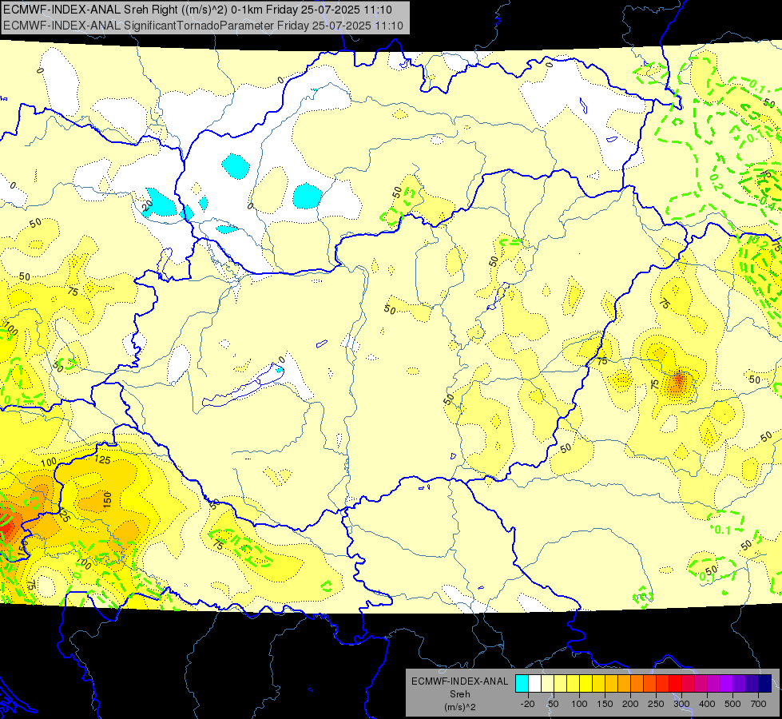This screenshot has width=782, height=719.
Task: Click the '500' legend scale label
Action: pyautogui.click(x=732, y=704)
